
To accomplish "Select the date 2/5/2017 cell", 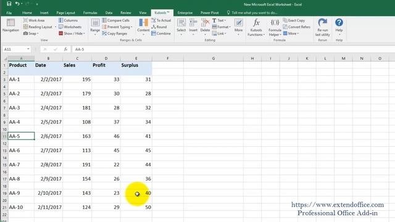I will (x=48, y=122).
